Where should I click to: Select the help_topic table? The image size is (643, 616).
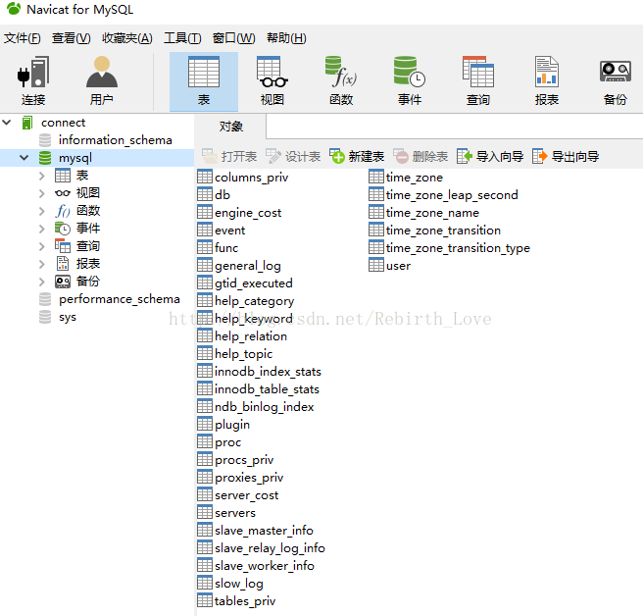[x=235, y=354]
